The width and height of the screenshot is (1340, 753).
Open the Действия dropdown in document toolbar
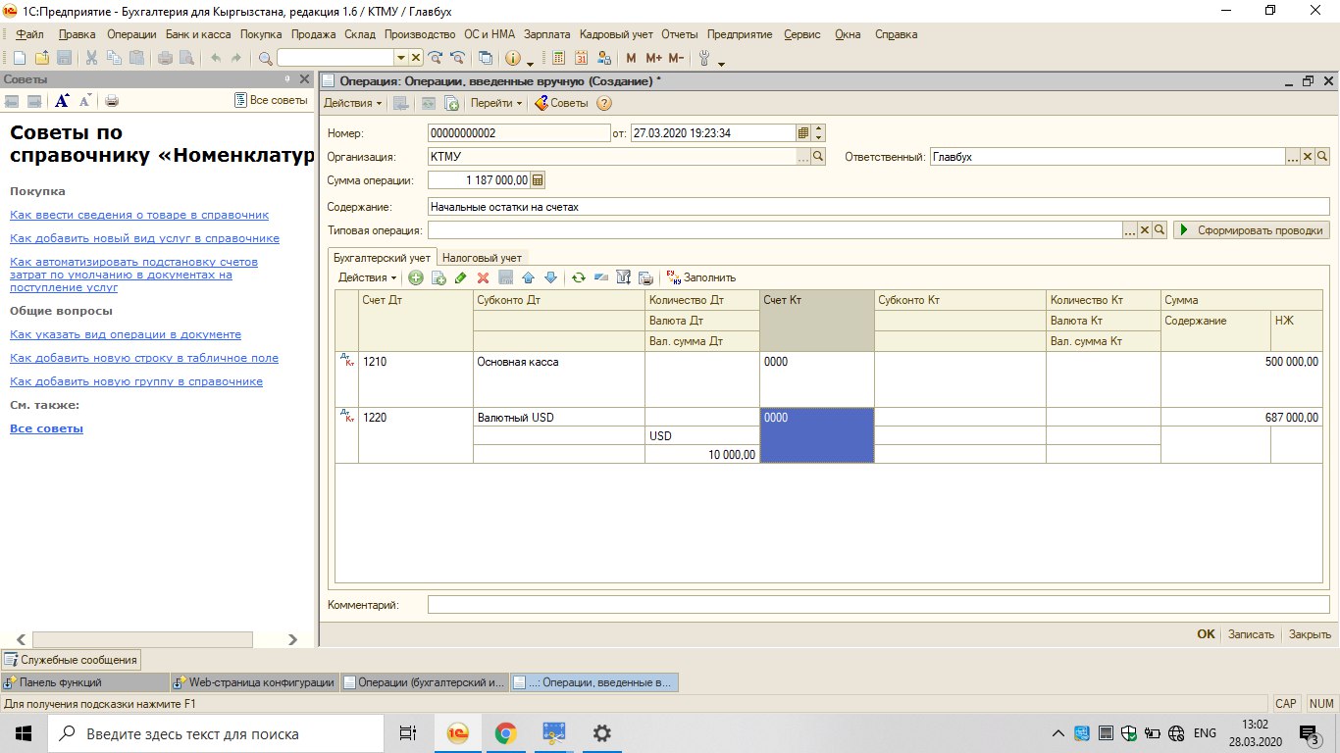click(353, 103)
